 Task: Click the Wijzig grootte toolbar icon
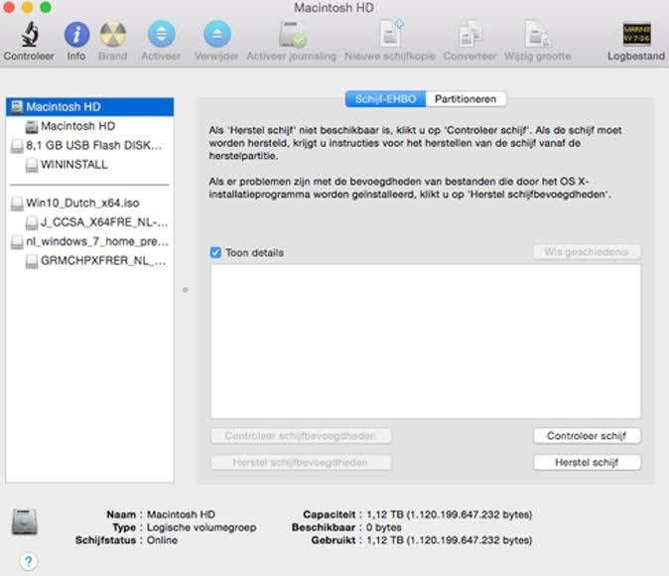tap(537, 34)
